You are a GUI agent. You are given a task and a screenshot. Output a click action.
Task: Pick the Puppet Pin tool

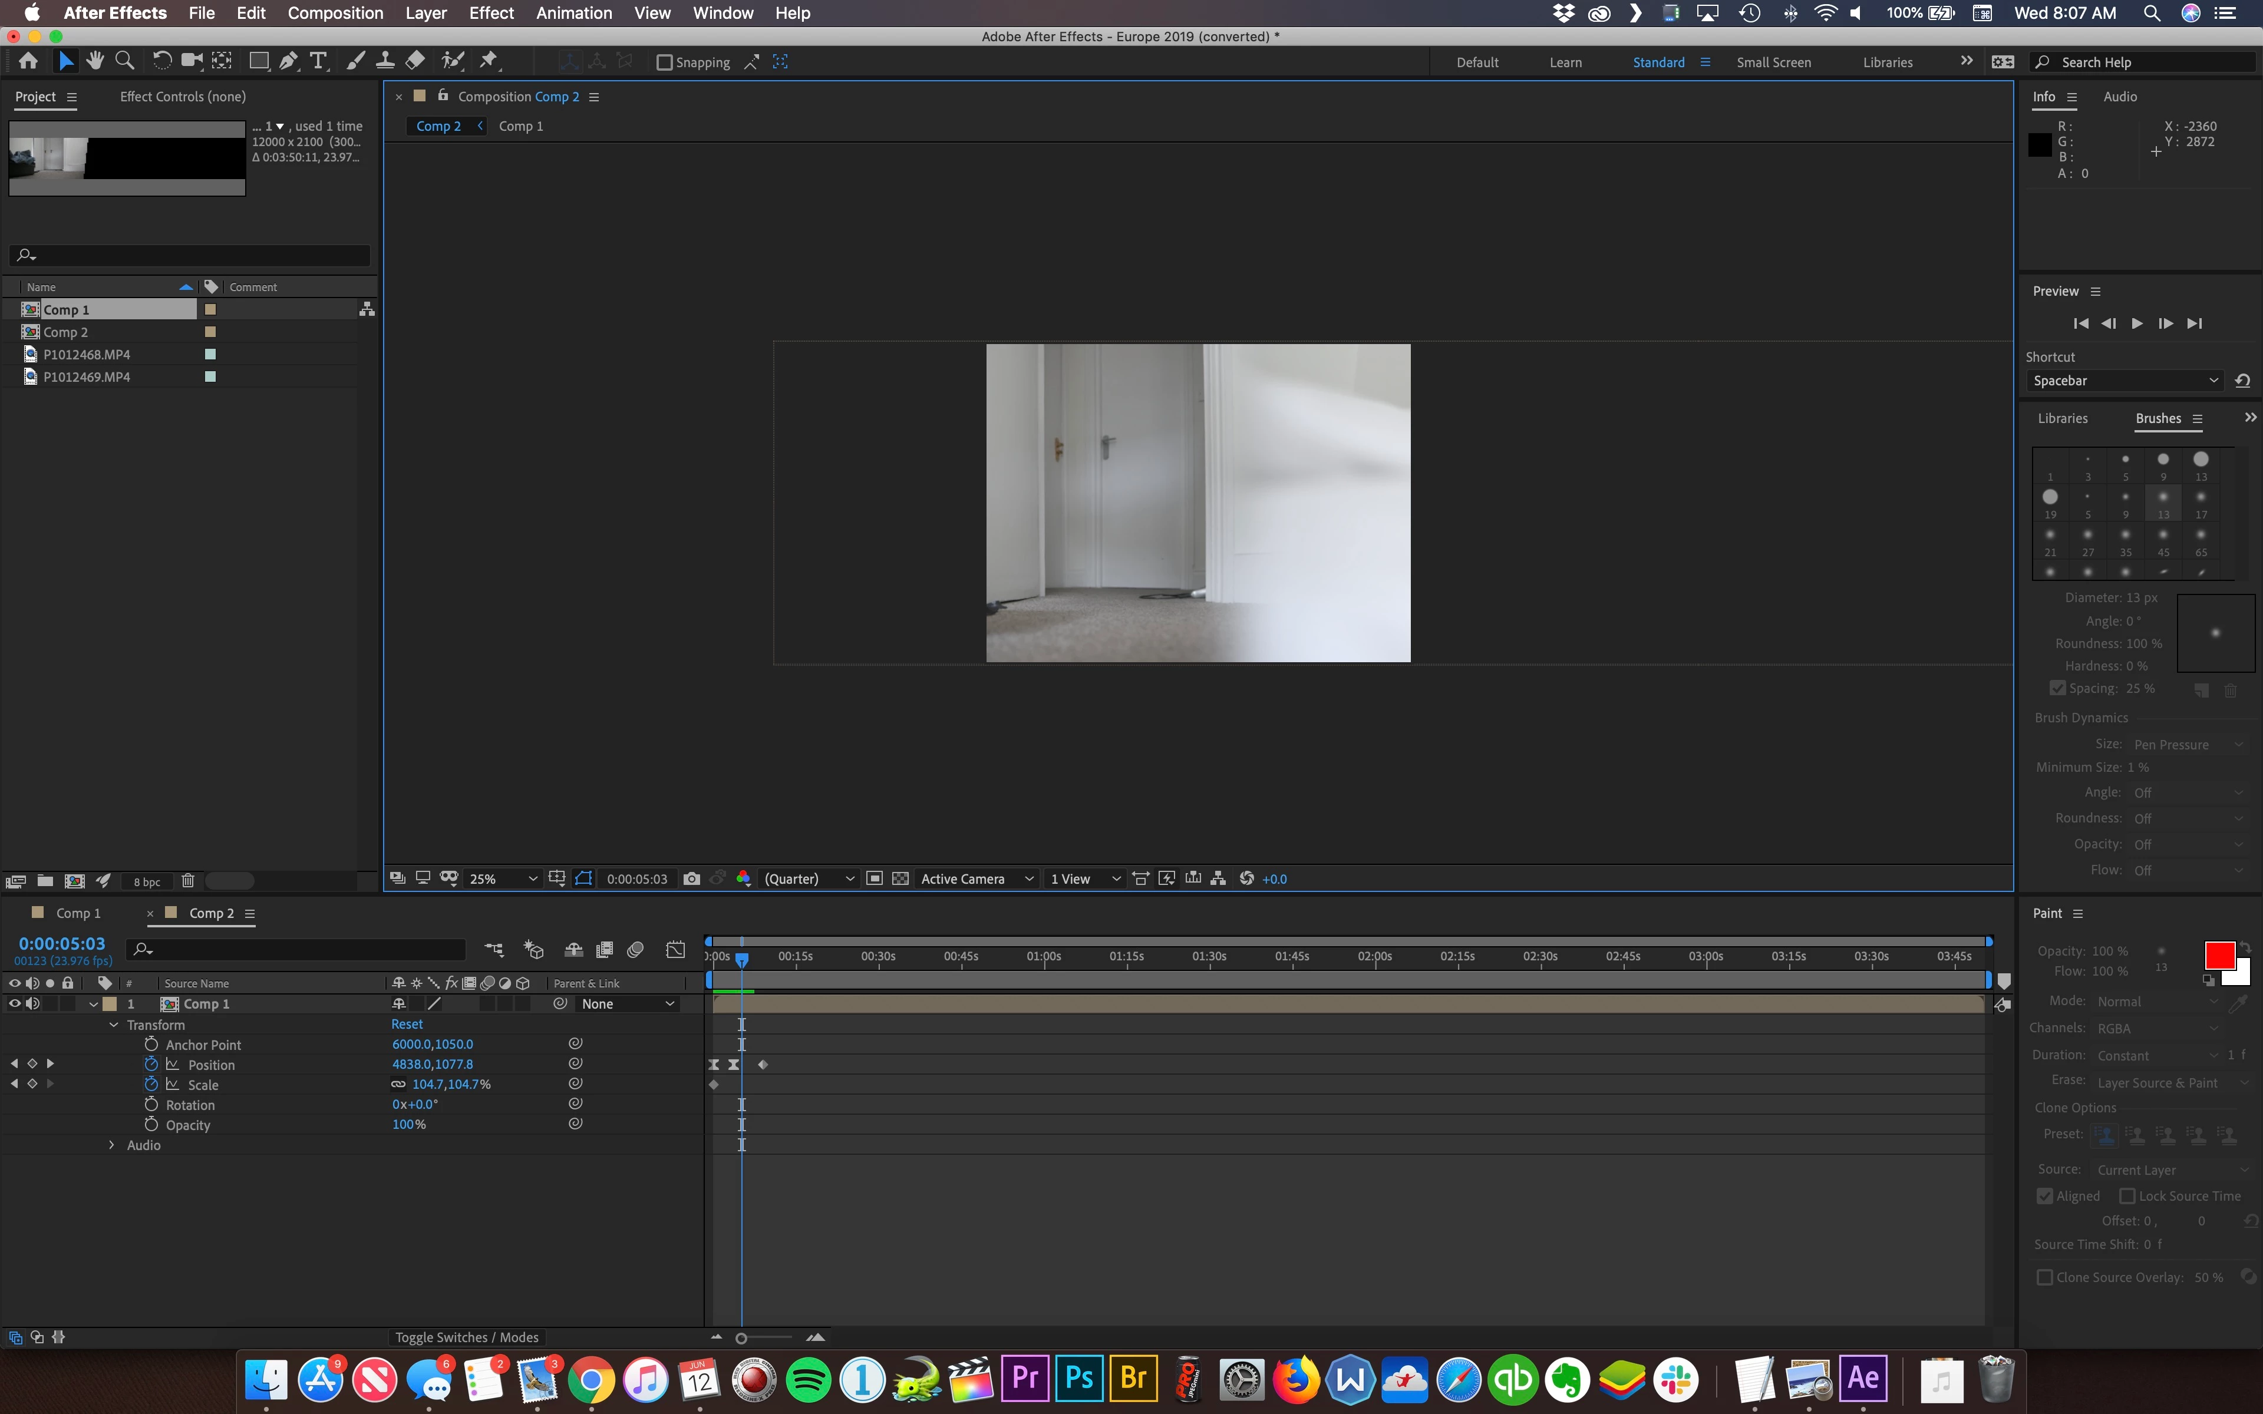pyautogui.click(x=488, y=62)
